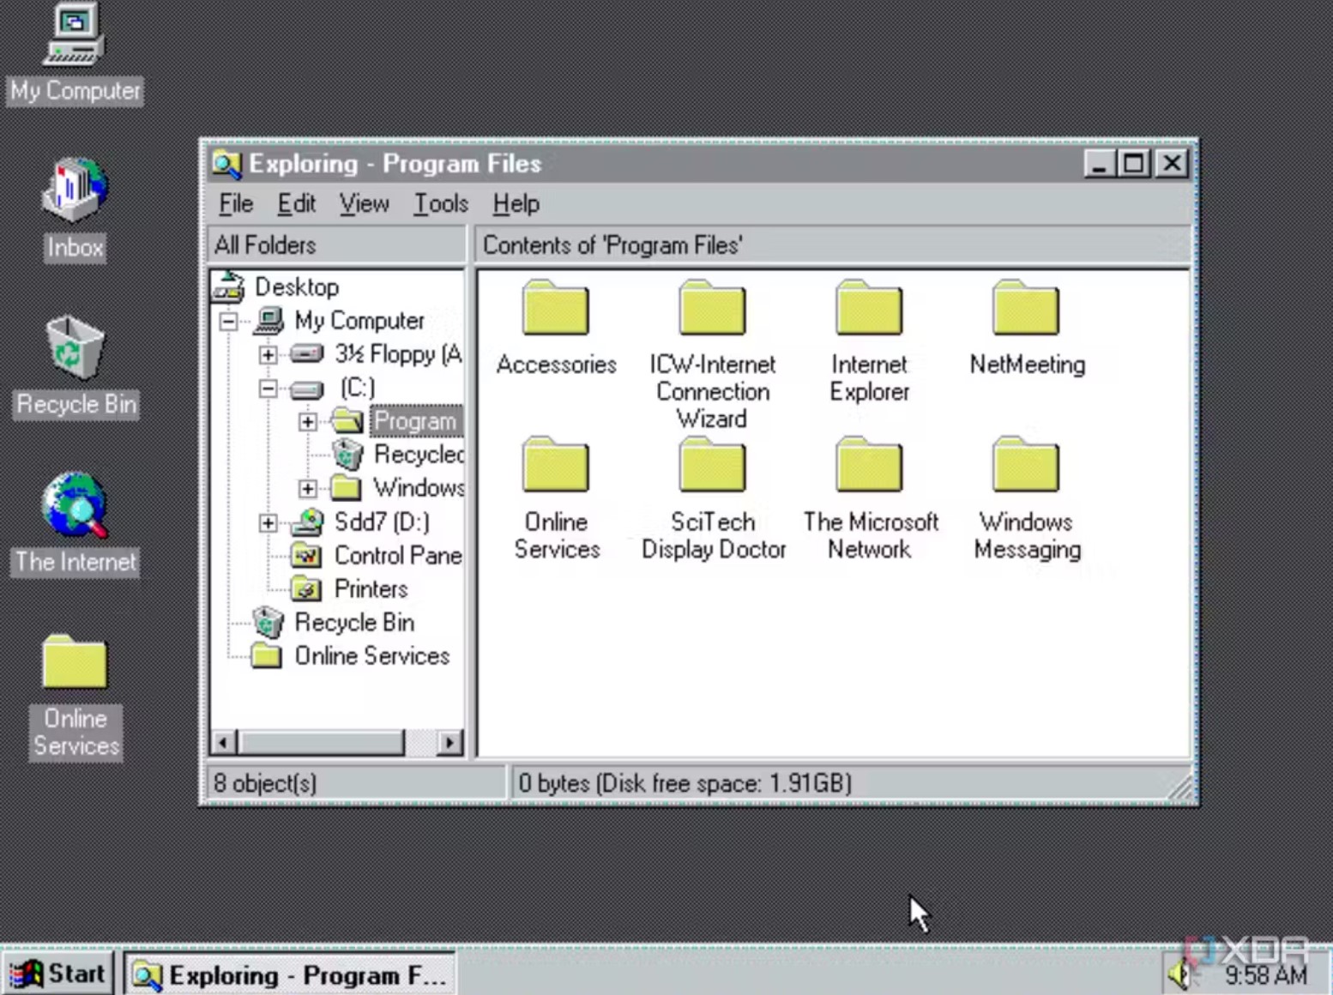Expand Sdd7 (D:) in the folder tree

(266, 522)
